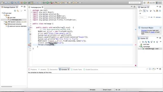163x92 pixels.
Task: Open the Gradle Executions tab
Action: coord(91,70)
